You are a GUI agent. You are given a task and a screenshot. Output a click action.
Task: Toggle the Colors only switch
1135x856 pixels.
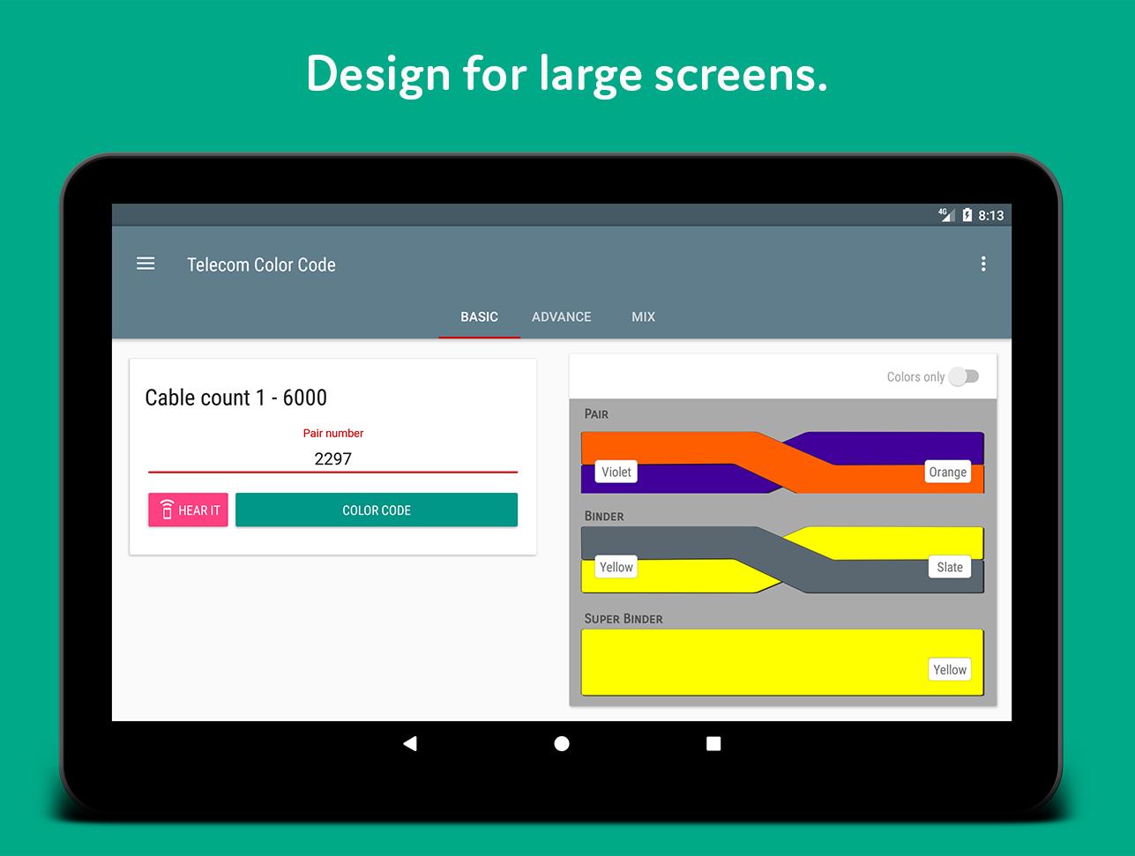964,376
